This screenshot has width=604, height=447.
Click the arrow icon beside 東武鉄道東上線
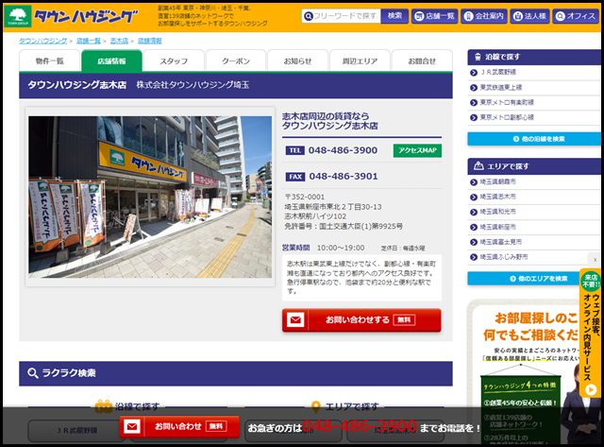pyautogui.click(x=474, y=88)
